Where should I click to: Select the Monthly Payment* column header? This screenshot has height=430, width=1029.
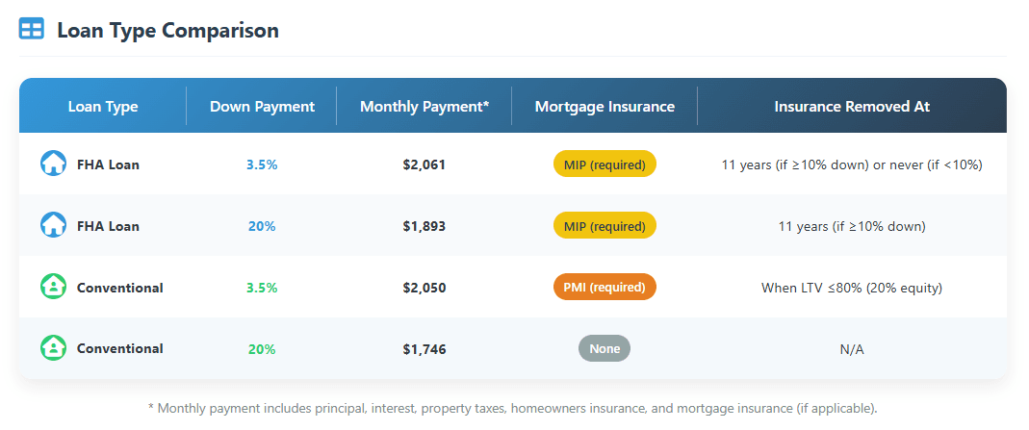[x=424, y=107]
